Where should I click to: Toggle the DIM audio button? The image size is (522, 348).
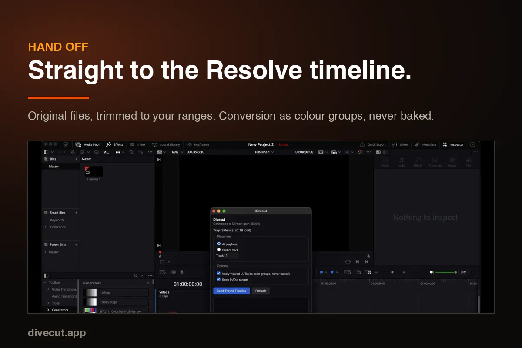coord(463,272)
